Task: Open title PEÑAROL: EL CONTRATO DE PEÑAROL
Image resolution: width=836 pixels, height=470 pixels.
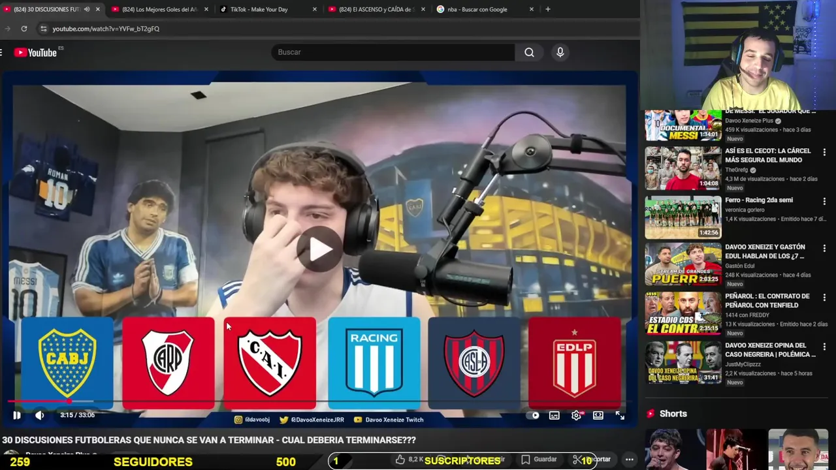Action: coord(767,301)
